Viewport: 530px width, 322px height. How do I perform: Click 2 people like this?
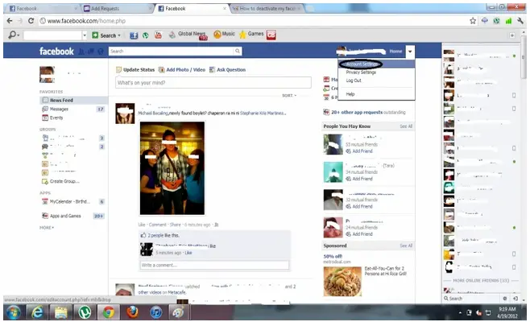pos(164,236)
